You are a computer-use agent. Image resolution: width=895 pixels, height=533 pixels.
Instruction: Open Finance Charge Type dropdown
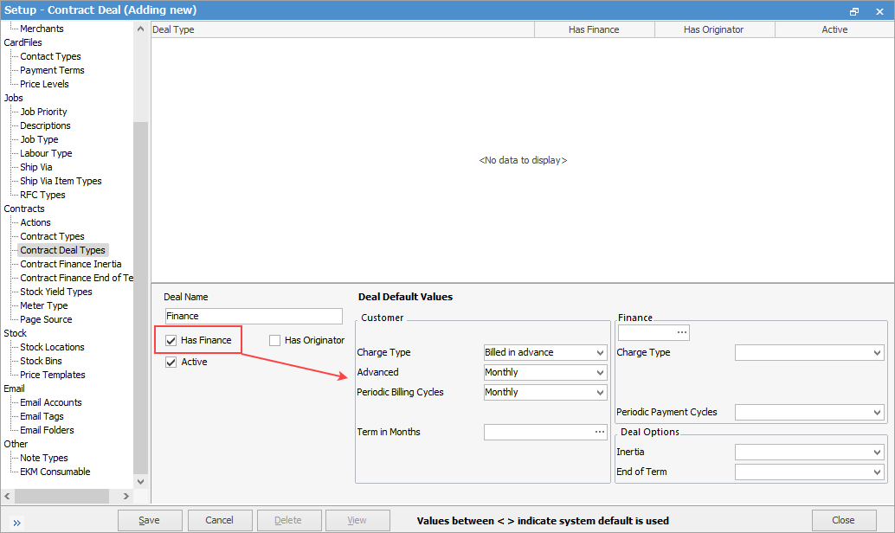tap(878, 353)
